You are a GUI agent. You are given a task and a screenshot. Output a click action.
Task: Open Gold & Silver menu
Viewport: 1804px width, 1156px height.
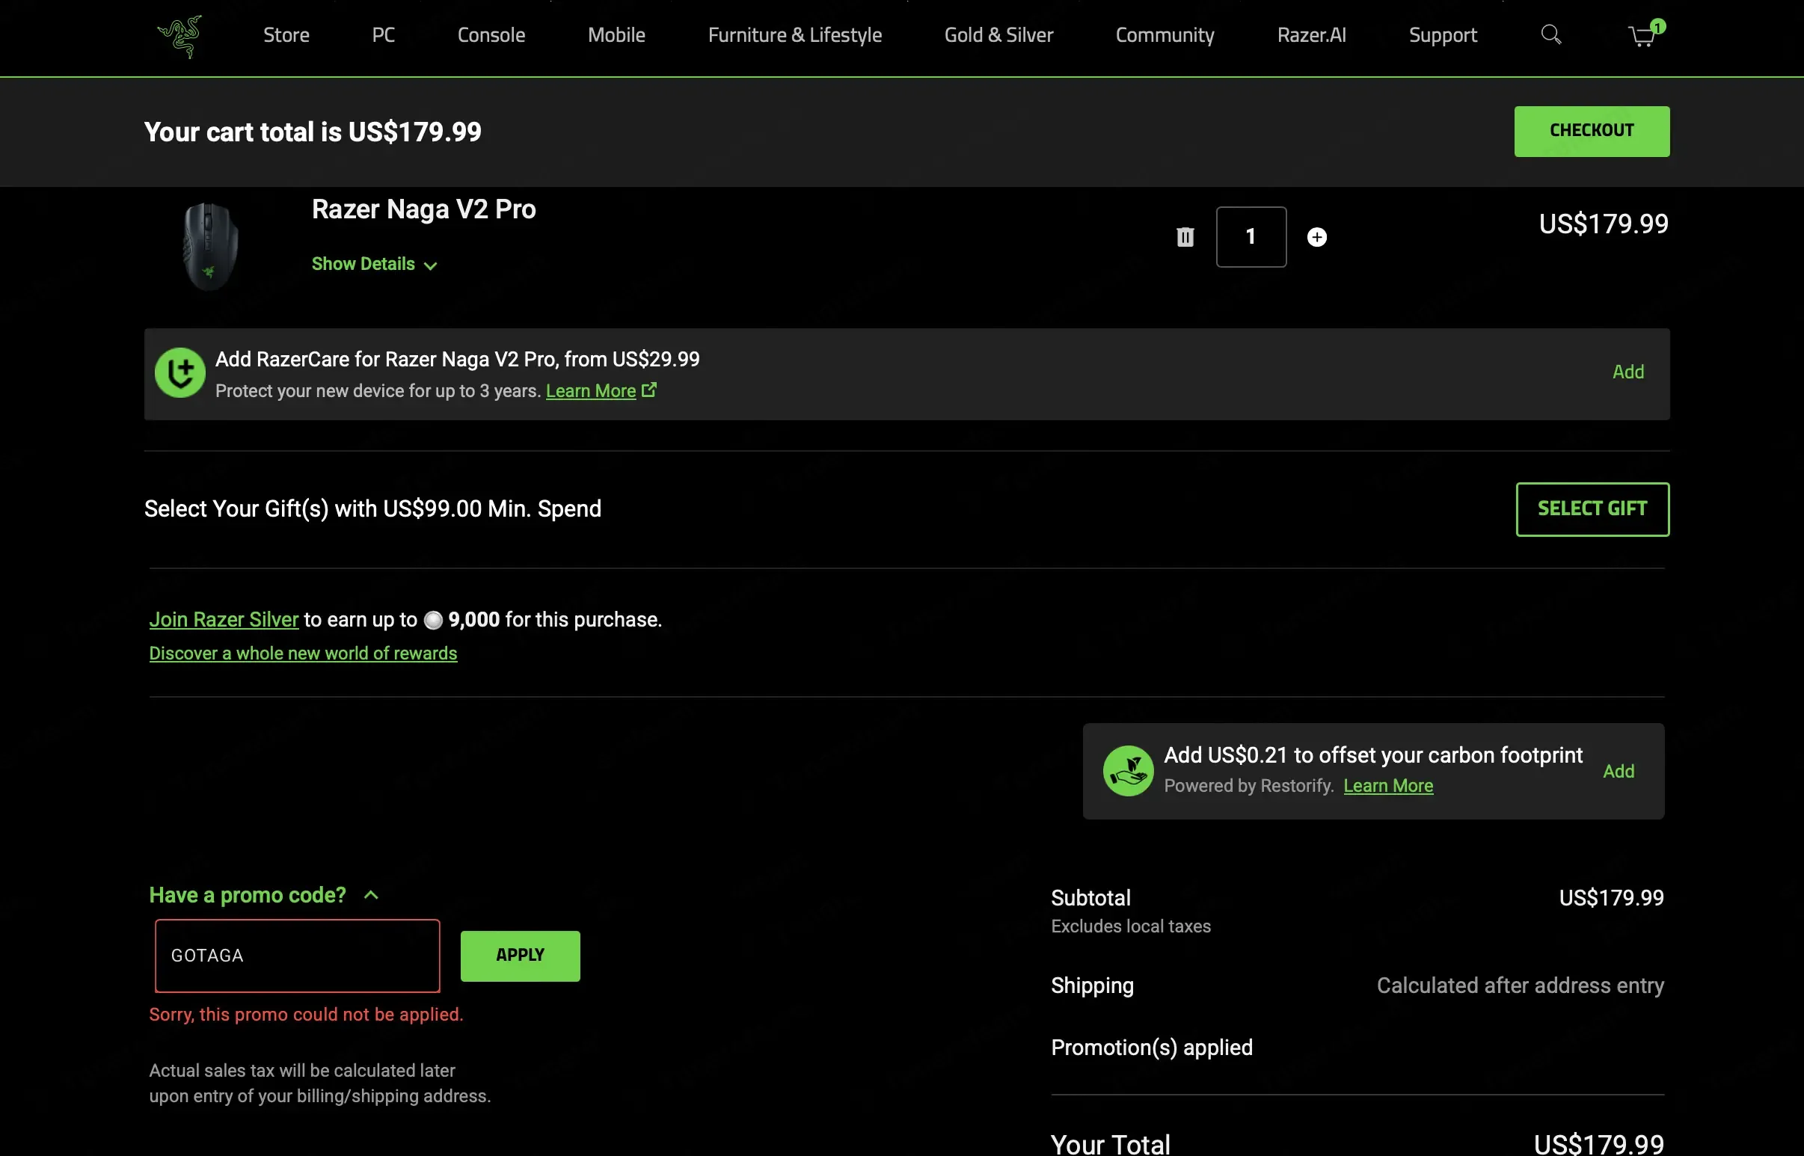[x=998, y=35]
